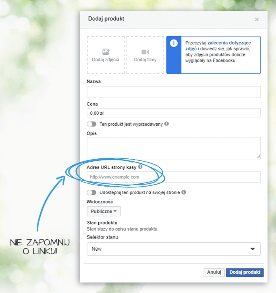Click info icon beside Udostępnij ten produkt
276x293 pixels.
184,192
